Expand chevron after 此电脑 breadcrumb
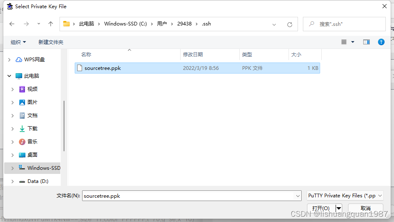Image resolution: width=394 pixels, height=222 pixels. click(99, 24)
